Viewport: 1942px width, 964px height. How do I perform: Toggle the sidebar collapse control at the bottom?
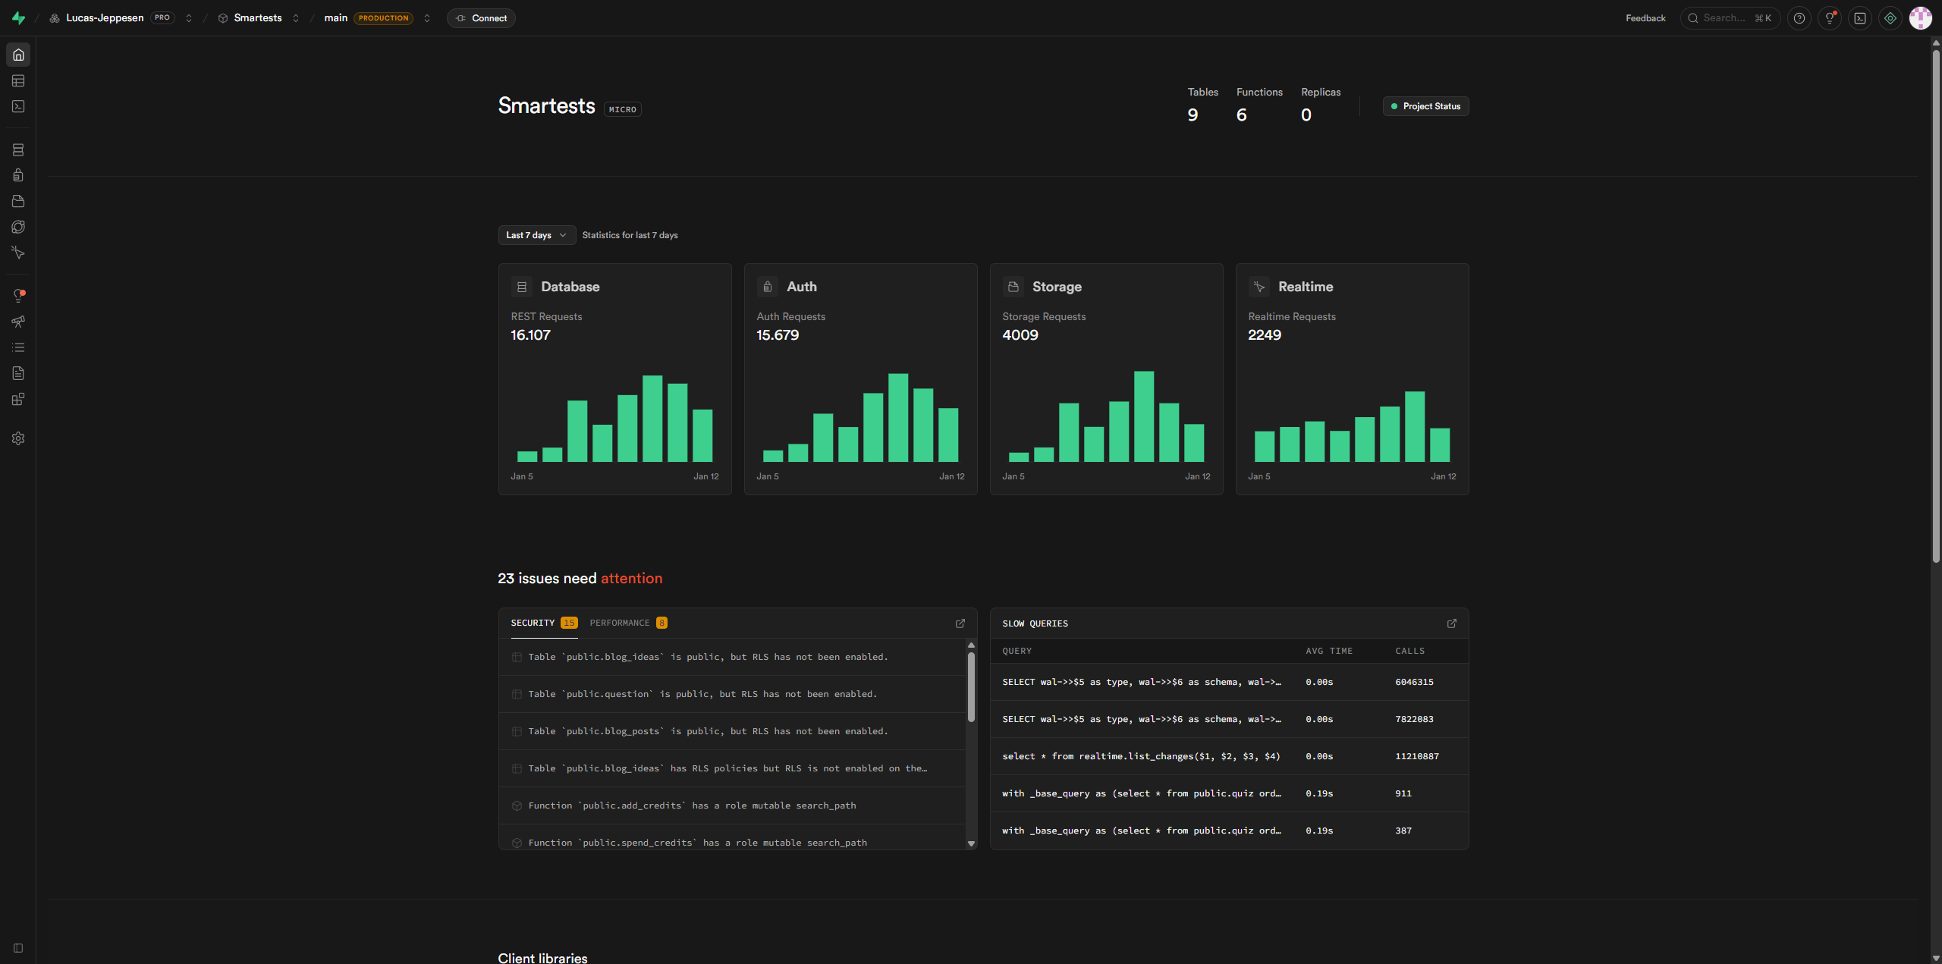[x=18, y=948]
